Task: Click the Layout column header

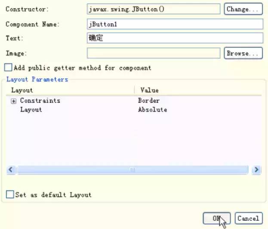Action: (x=70, y=90)
